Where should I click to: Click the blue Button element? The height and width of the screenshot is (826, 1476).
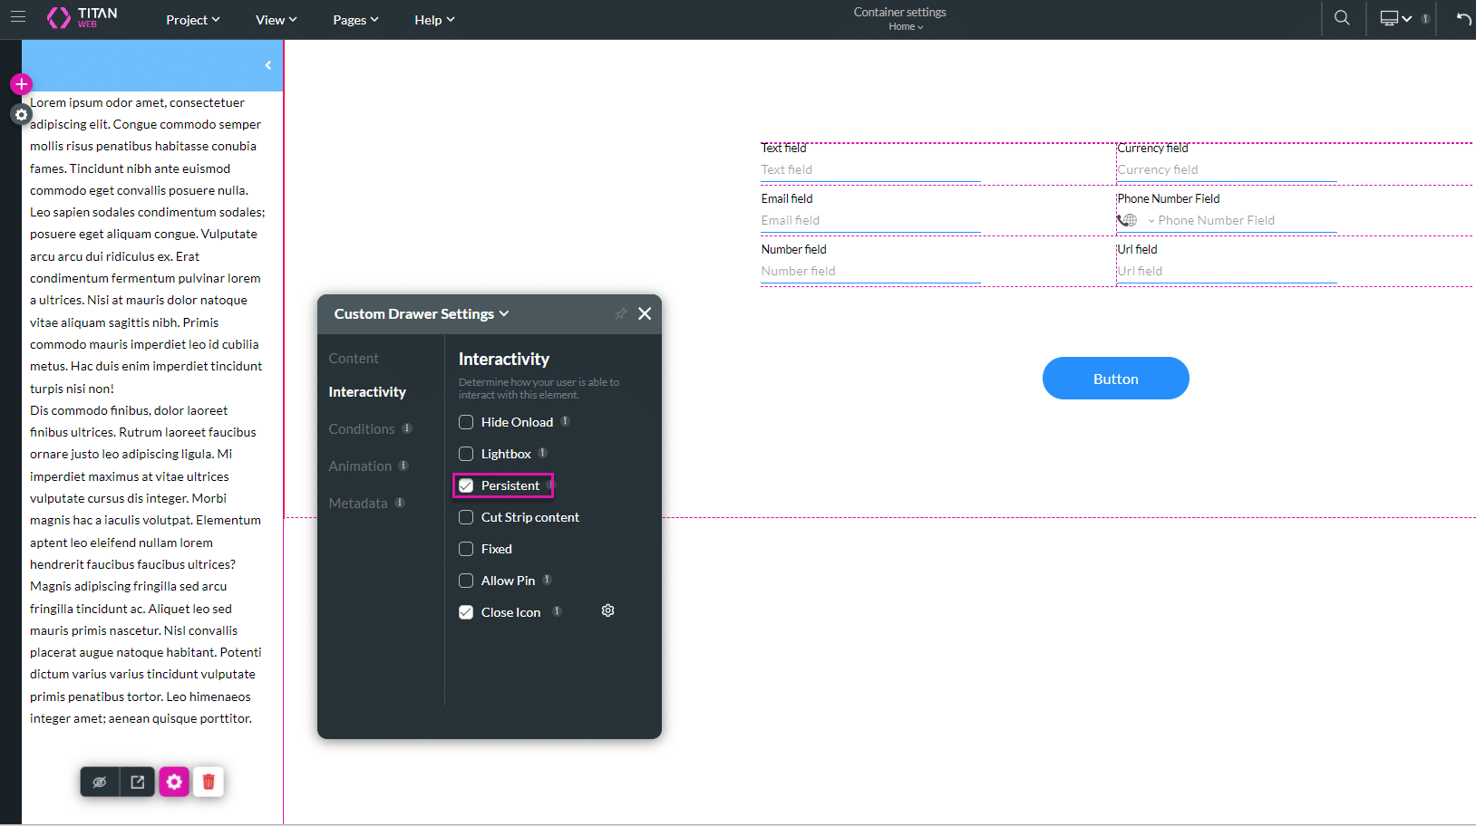[x=1115, y=379]
